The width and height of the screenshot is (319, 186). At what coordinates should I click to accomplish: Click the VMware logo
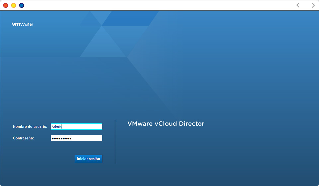point(23,24)
